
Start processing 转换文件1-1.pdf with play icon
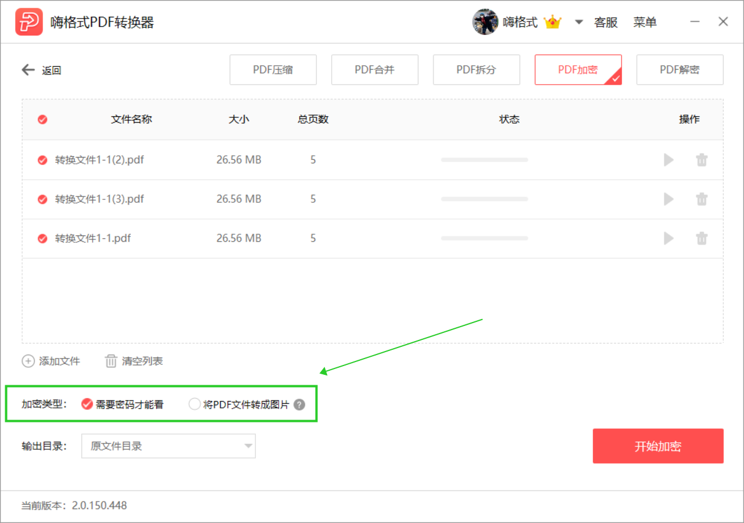669,238
